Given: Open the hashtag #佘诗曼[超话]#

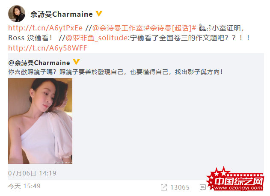Looking at the screenshot, I should pos(171,28).
